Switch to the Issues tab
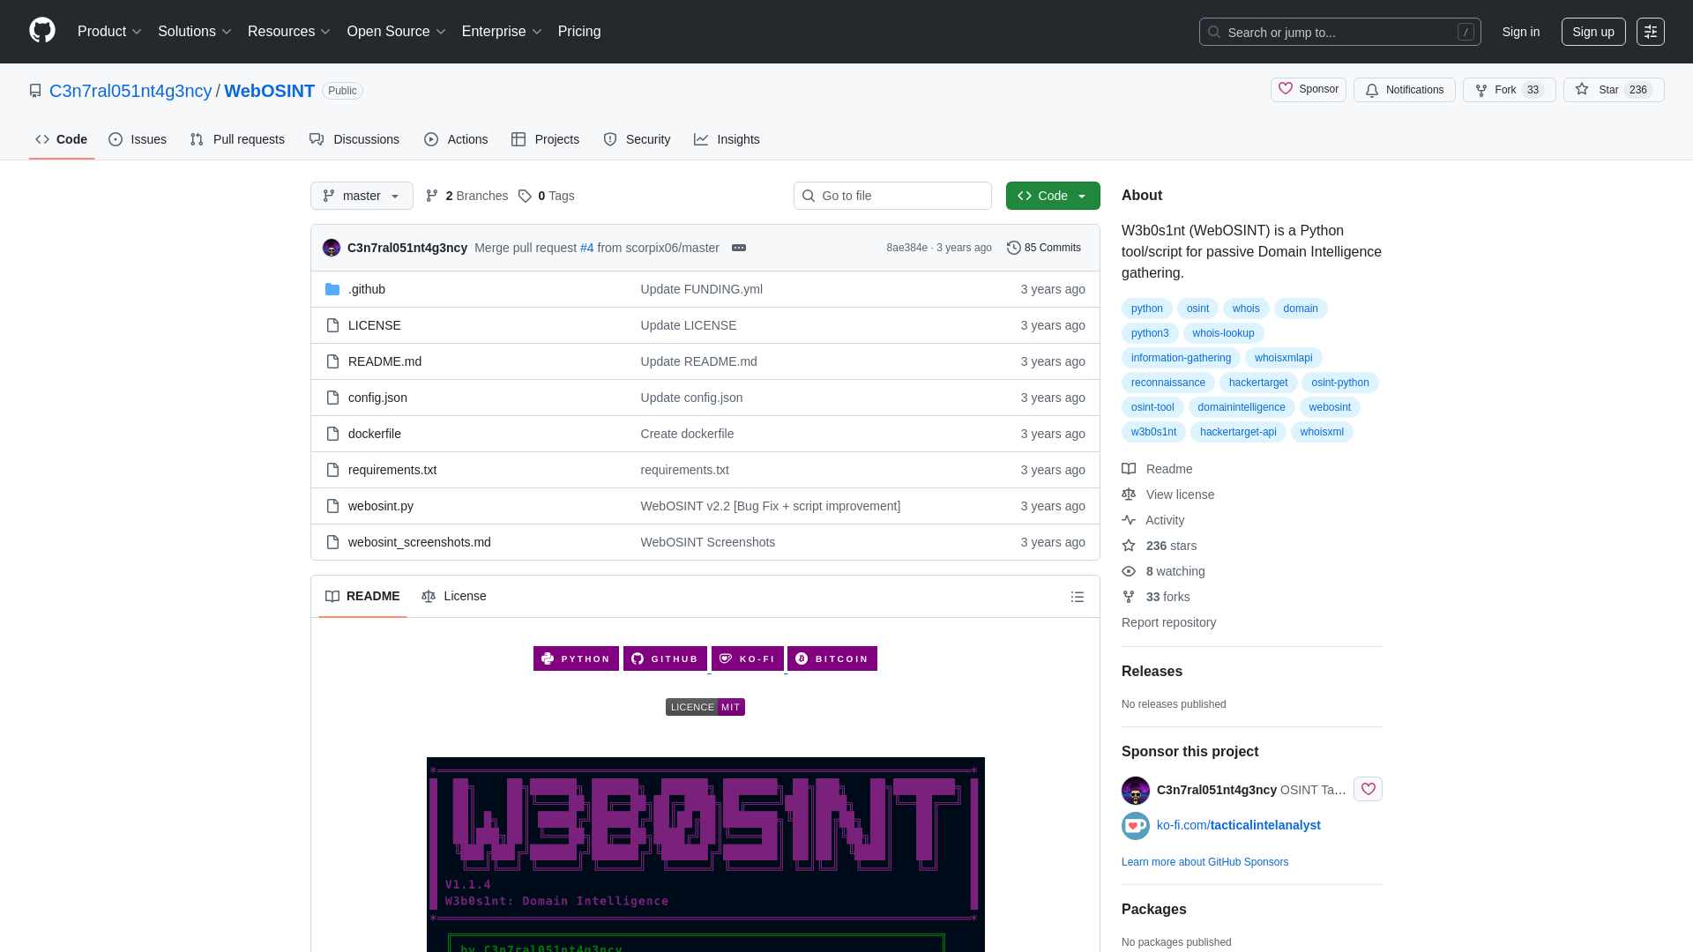The width and height of the screenshot is (1693, 952). [138, 139]
